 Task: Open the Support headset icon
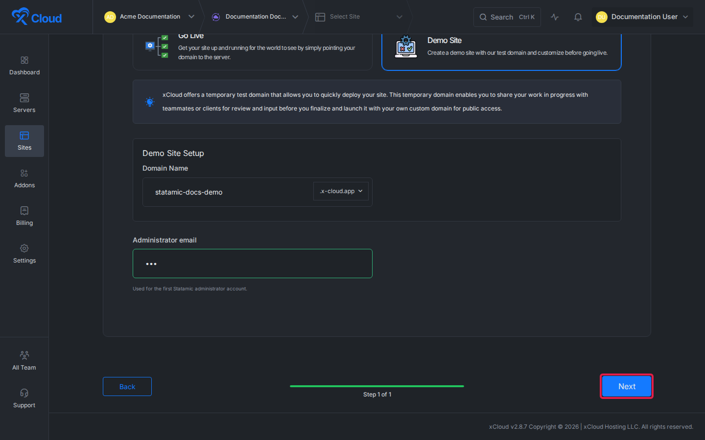click(x=24, y=393)
